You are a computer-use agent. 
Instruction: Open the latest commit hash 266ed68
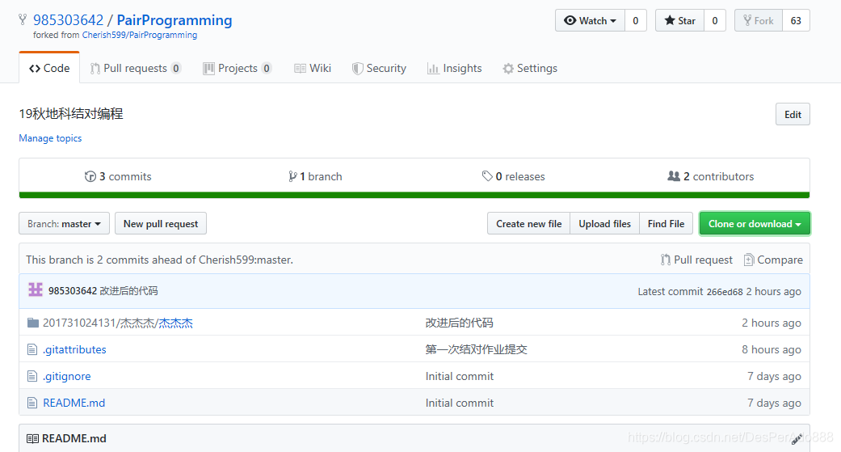pos(725,291)
